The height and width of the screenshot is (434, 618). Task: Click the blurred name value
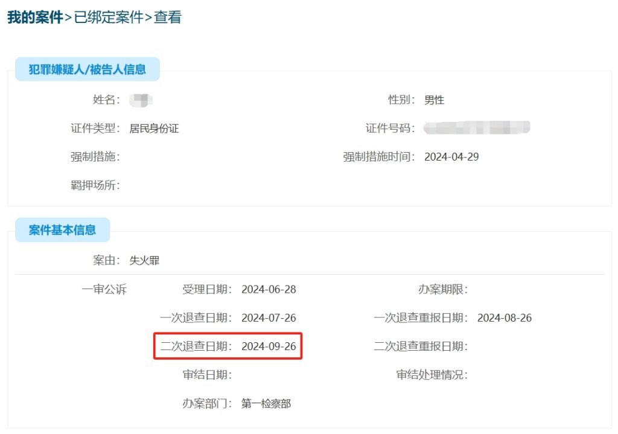click(141, 100)
